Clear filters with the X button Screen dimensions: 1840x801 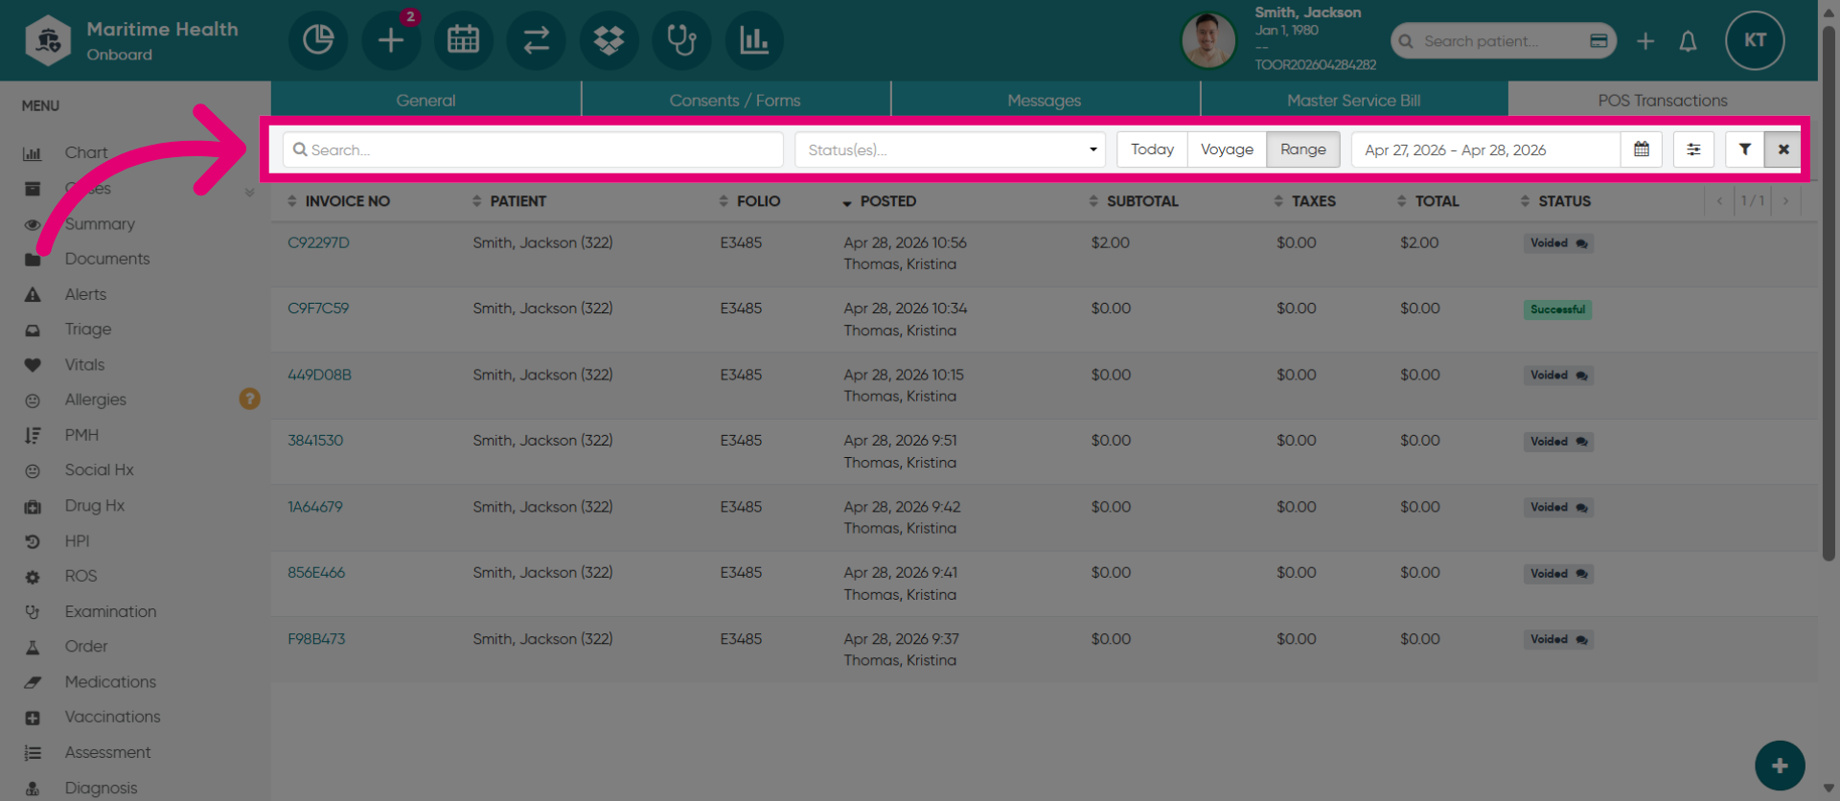pyautogui.click(x=1783, y=149)
